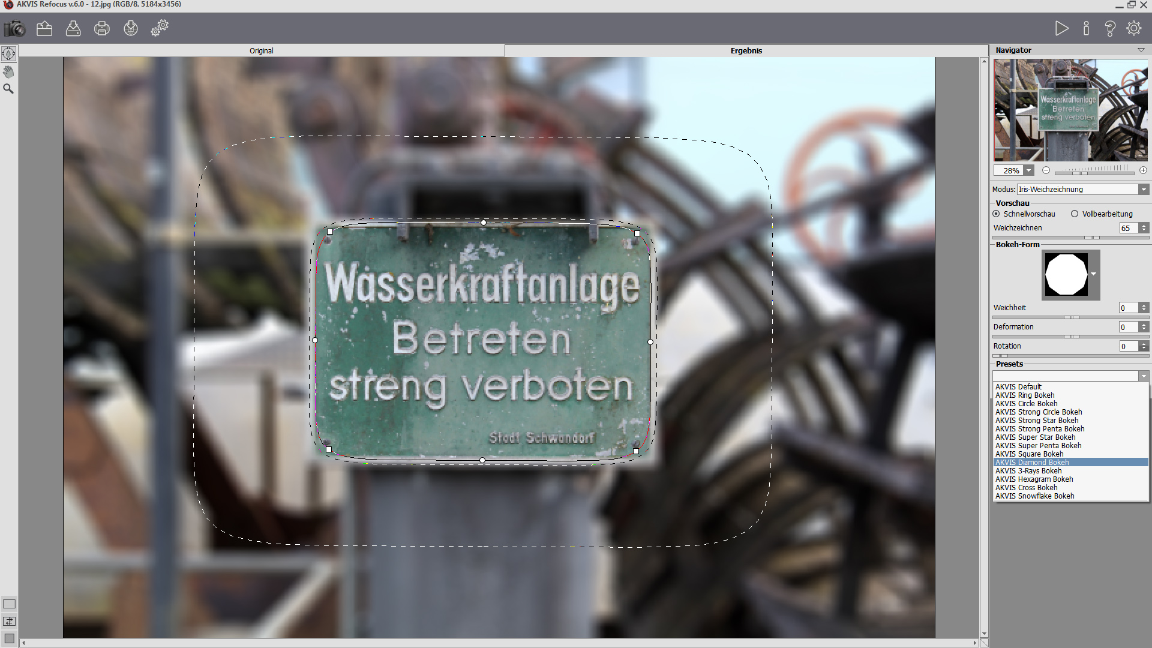Select Schnellvorschau radio button
Viewport: 1152px width, 648px height.
(997, 214)
